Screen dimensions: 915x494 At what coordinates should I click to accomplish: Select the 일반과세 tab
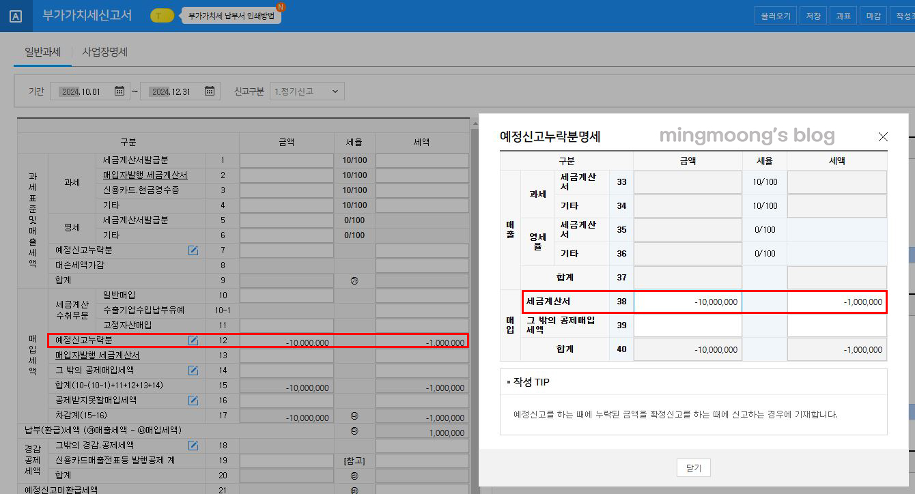coord(42,51)
